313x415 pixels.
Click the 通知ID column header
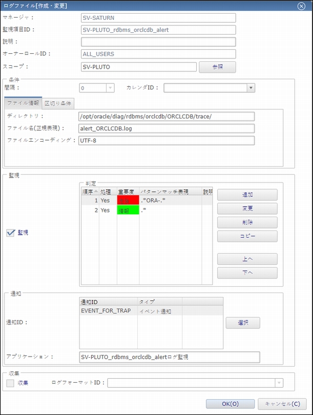(108, 302)
